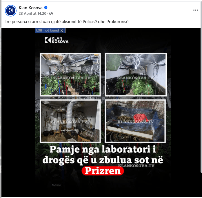
Task: Click the post caption Tre persona u arrestuan
Action: tap(67, 22)
